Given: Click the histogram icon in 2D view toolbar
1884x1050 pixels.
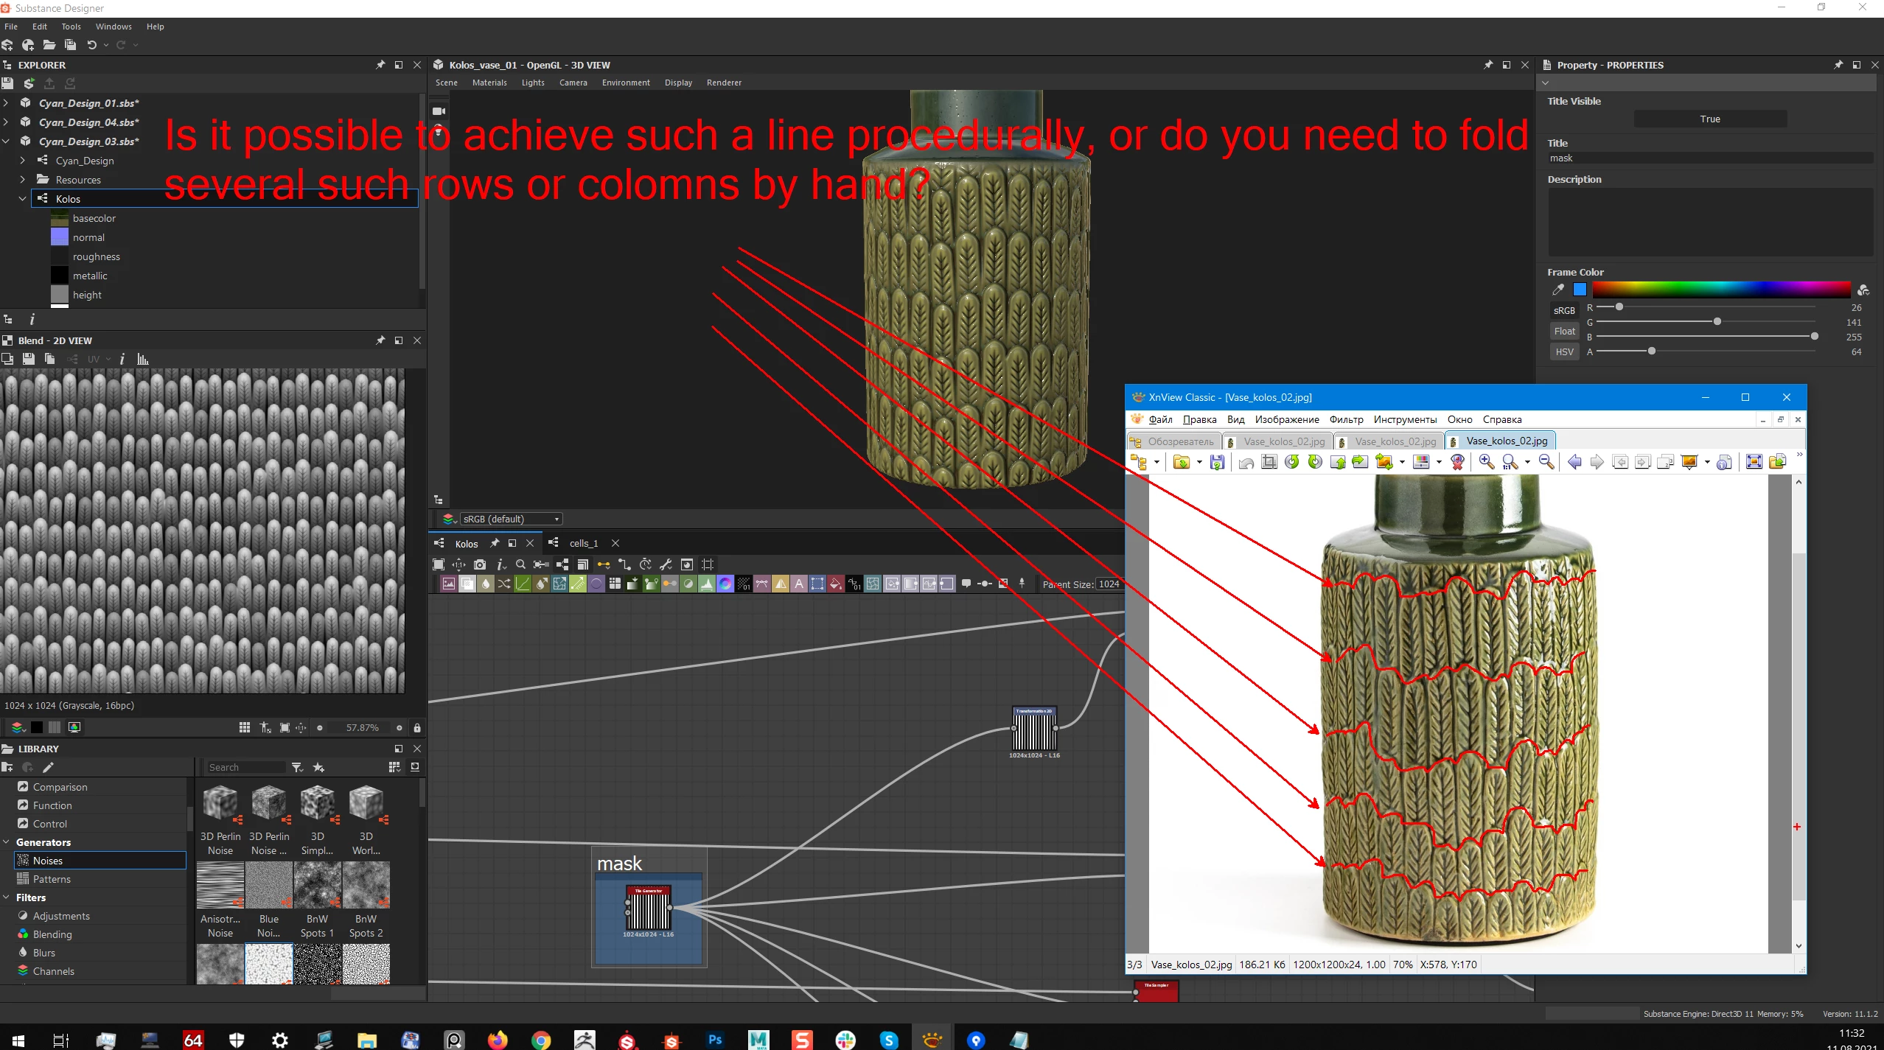Looking at the screenshot, I should (x=143, y=359).
